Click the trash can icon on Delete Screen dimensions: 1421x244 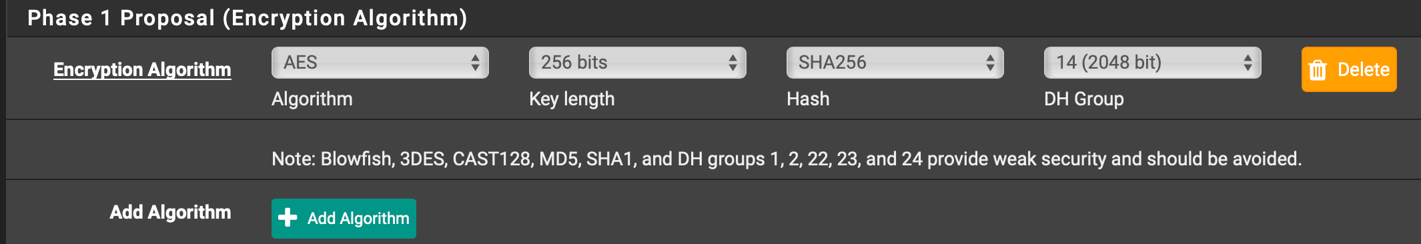[x=1318, y=70]
